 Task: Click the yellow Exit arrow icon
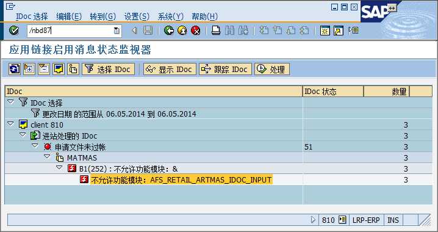[182, 31]
